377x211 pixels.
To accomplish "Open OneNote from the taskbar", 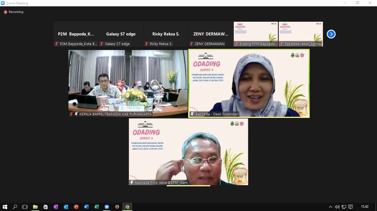I will pos(56,207).
